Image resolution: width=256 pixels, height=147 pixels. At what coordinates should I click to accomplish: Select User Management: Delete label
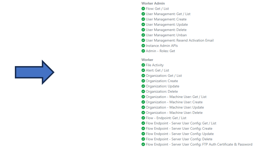point(166,30)
